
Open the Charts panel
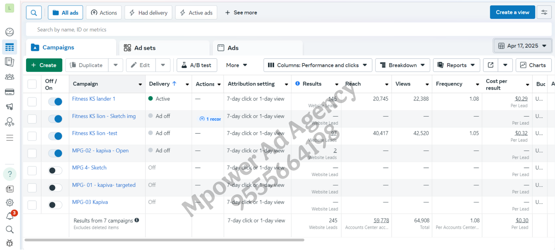[x=533, y=65]
